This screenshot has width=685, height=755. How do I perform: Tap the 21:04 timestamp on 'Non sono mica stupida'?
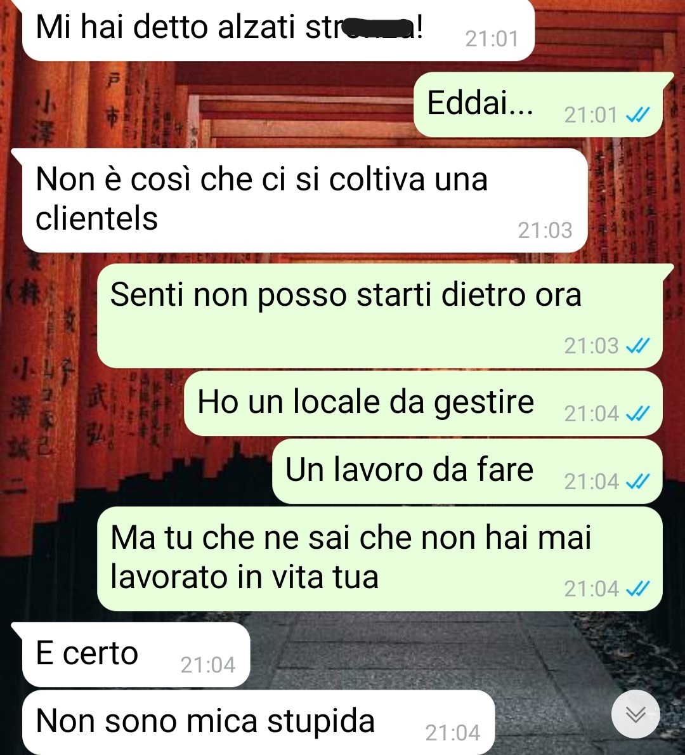tap(452, 733)
